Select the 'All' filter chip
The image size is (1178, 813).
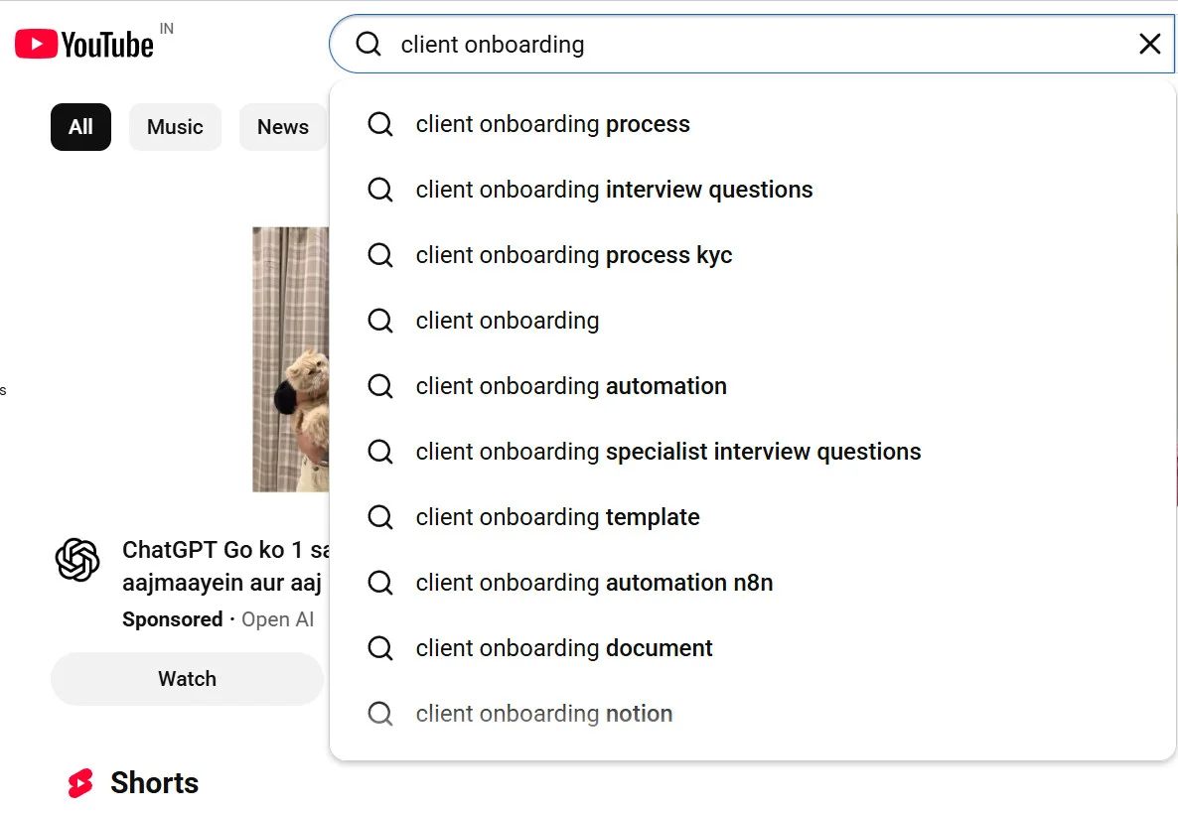pyautogui.click(x=80, y=126)
